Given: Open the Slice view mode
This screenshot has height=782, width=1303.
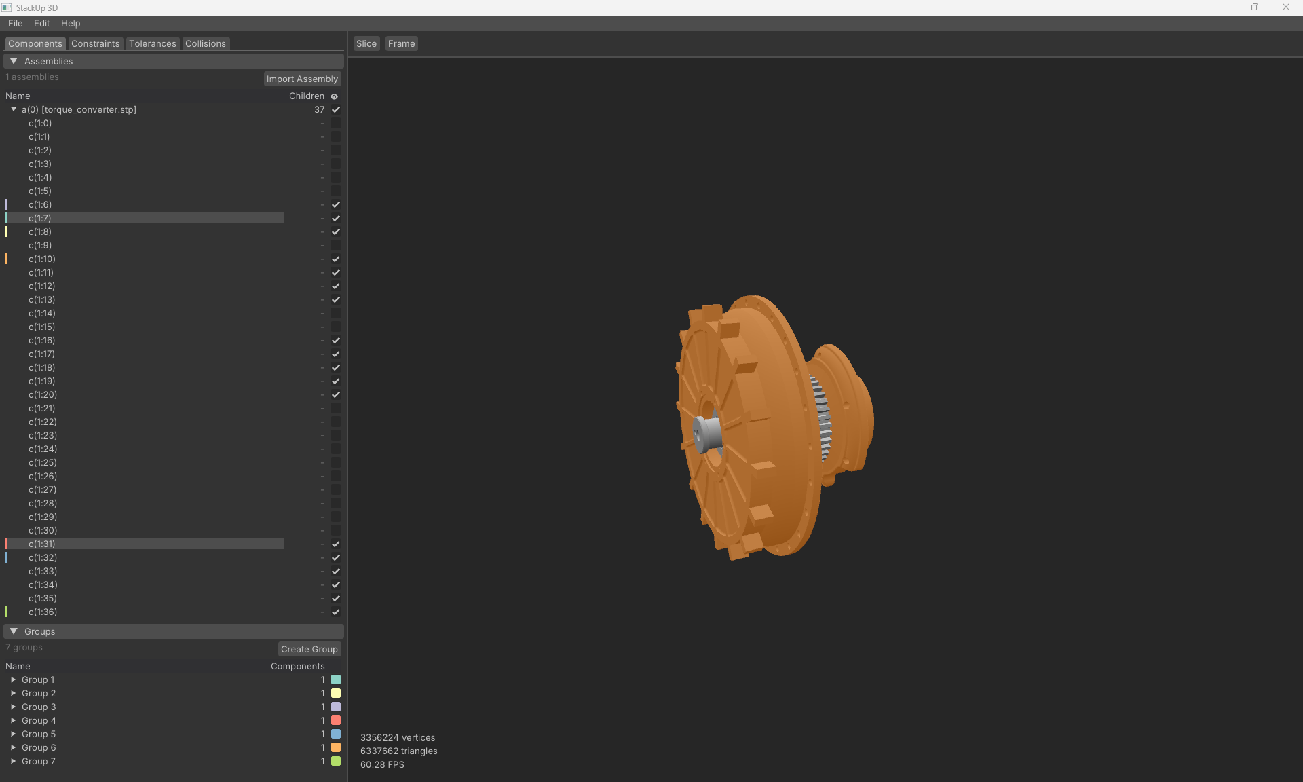Looking at the screenshot, I should 366,43.
